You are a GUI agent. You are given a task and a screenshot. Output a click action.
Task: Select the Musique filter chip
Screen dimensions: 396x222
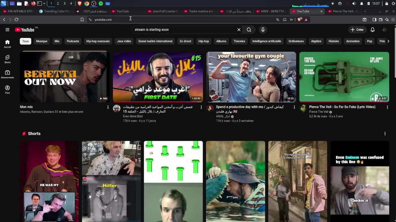click(41, 41)
